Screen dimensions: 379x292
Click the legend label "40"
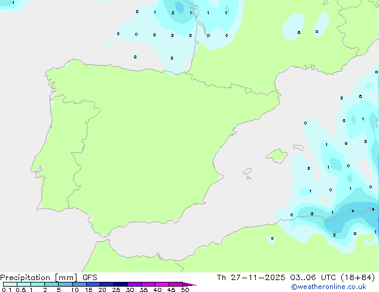click(157, 290)
